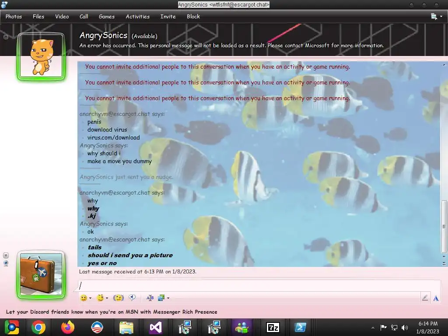Expand the emoticon dropdown arrow
The image size is (448, 336).
pyautogui.click(x=90, y=298)
